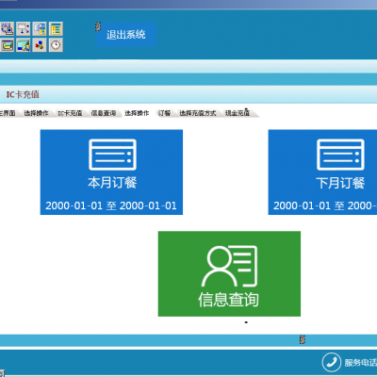Click the 退出系统 exit button
Image resolution: width=377 pixels, height=377 pixels.
tap(126, 35)
